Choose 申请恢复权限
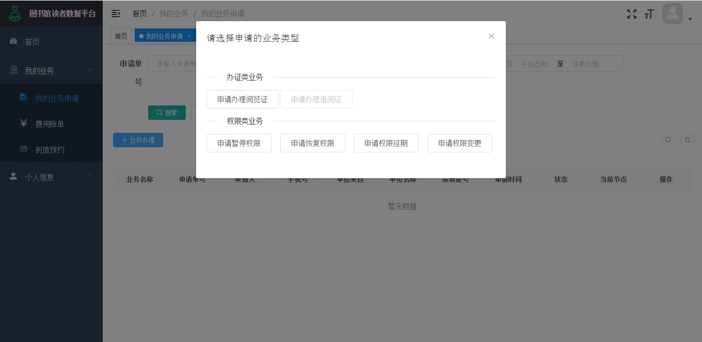This screenshot has width=702, height=342. [x=313, y=143]
